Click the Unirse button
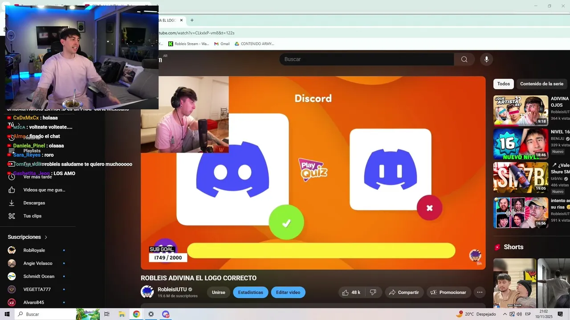 (x=219, y=292)
